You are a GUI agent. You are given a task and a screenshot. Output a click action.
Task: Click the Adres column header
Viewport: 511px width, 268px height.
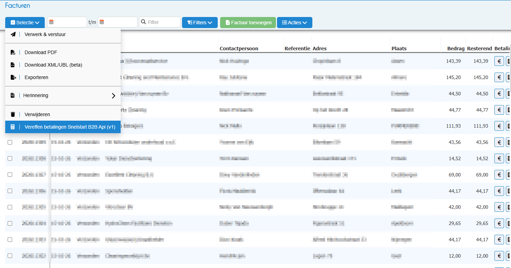pos(320,49)
